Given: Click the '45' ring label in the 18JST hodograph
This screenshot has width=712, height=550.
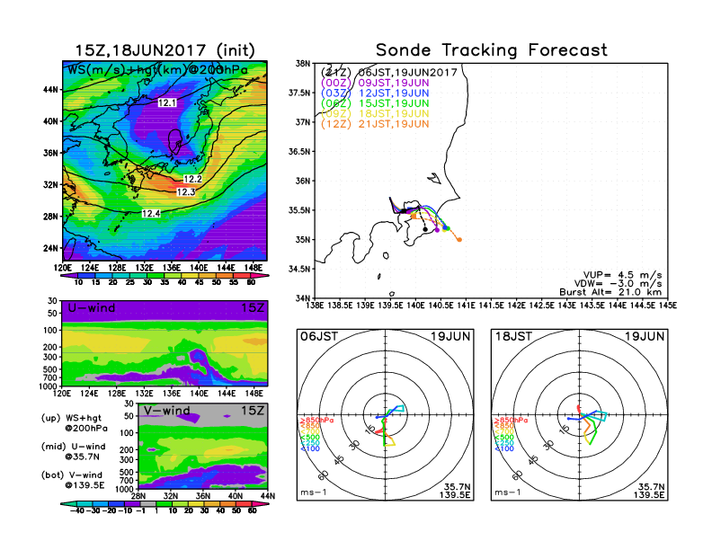Looking at the screenshot, I should [x=533, y=459].
